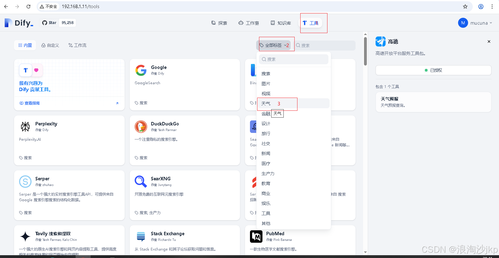Click the DuckDuckGo tool icon
This screenshot has width=499, height=258.
[141, 127]
